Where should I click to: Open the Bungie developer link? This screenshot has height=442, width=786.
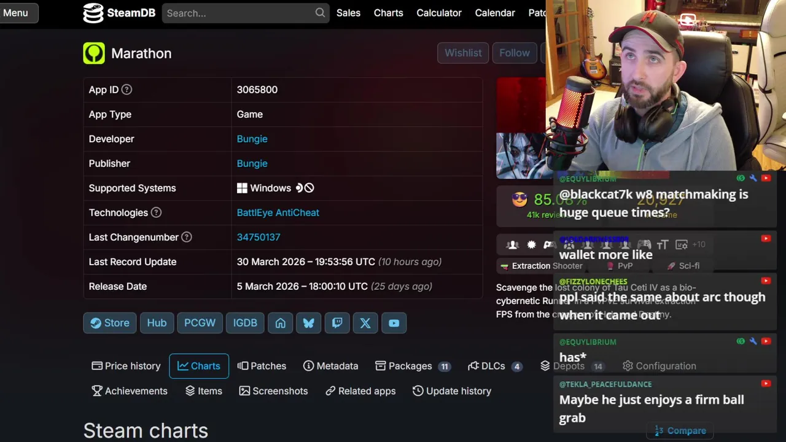(x=252, y=139)
